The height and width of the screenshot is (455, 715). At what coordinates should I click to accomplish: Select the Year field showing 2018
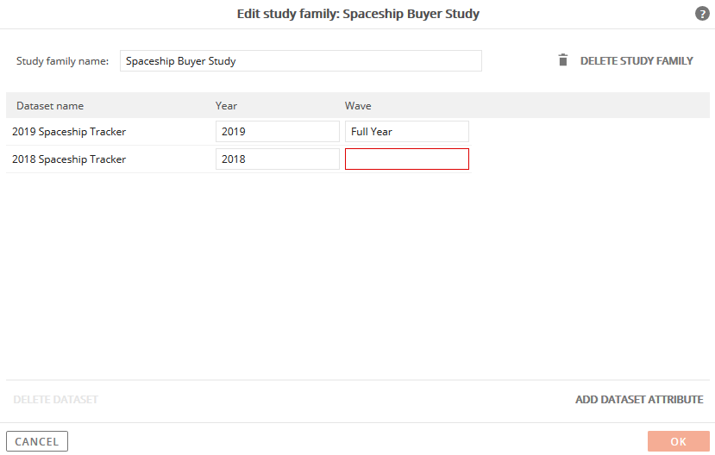click(277, 159)
